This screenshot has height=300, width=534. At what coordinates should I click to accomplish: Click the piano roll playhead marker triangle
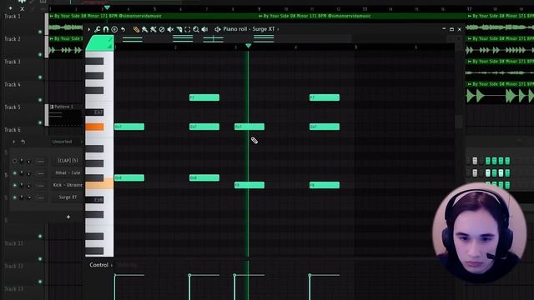coord(249,46)
